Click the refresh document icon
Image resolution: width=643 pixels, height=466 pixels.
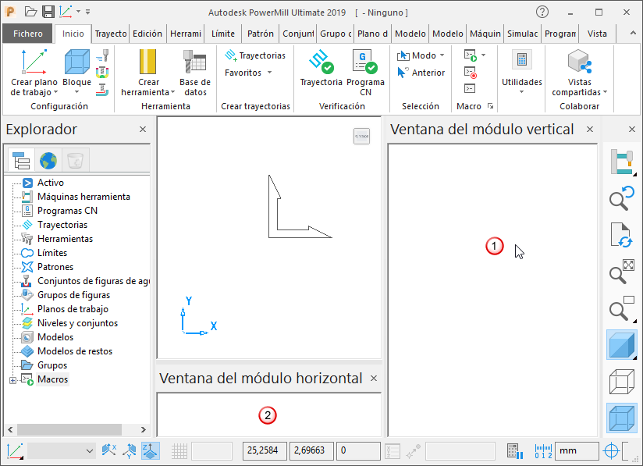click(622, 235)
